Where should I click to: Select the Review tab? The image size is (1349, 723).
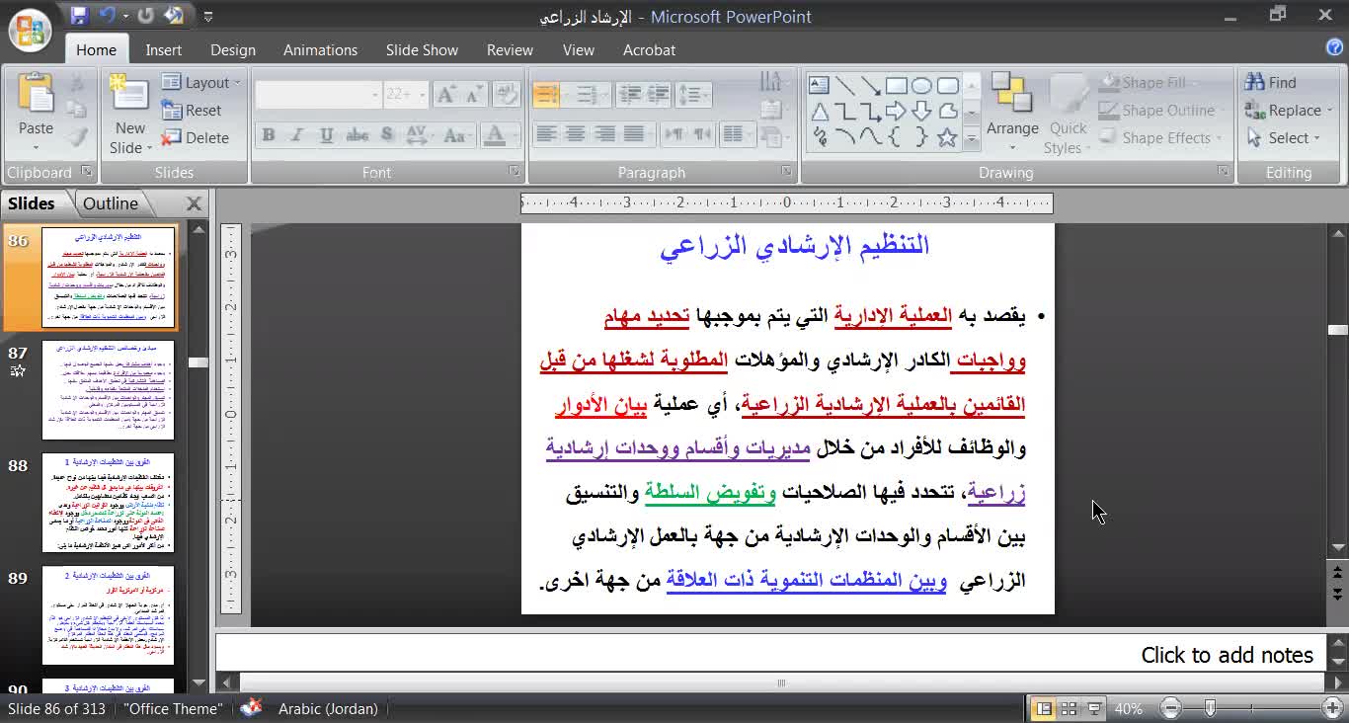pyautogui.click(x=510, y=50)
